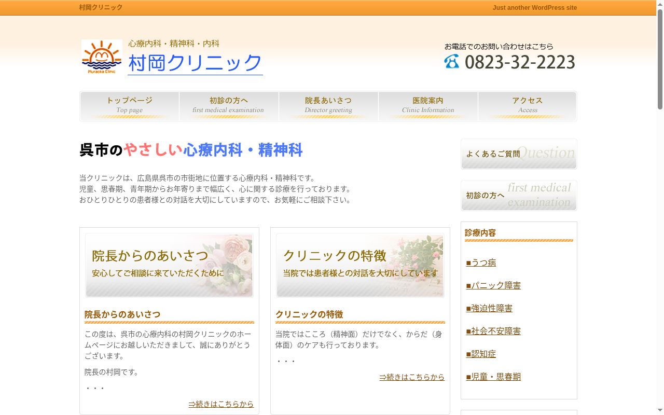Open the パニック障害 link
The image size is (664, 415).
[493, 285]
